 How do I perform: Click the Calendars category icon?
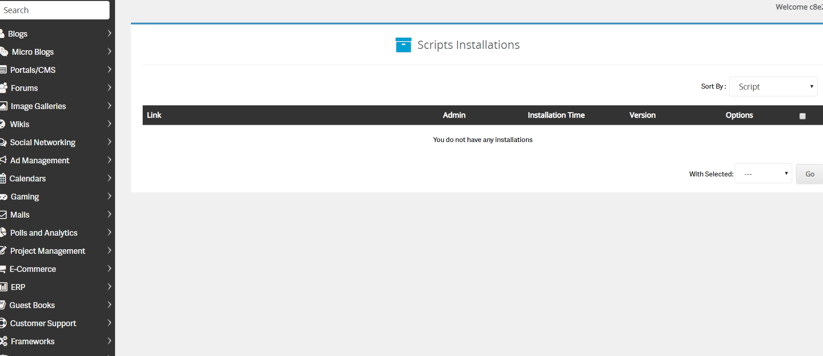point(3,179)
